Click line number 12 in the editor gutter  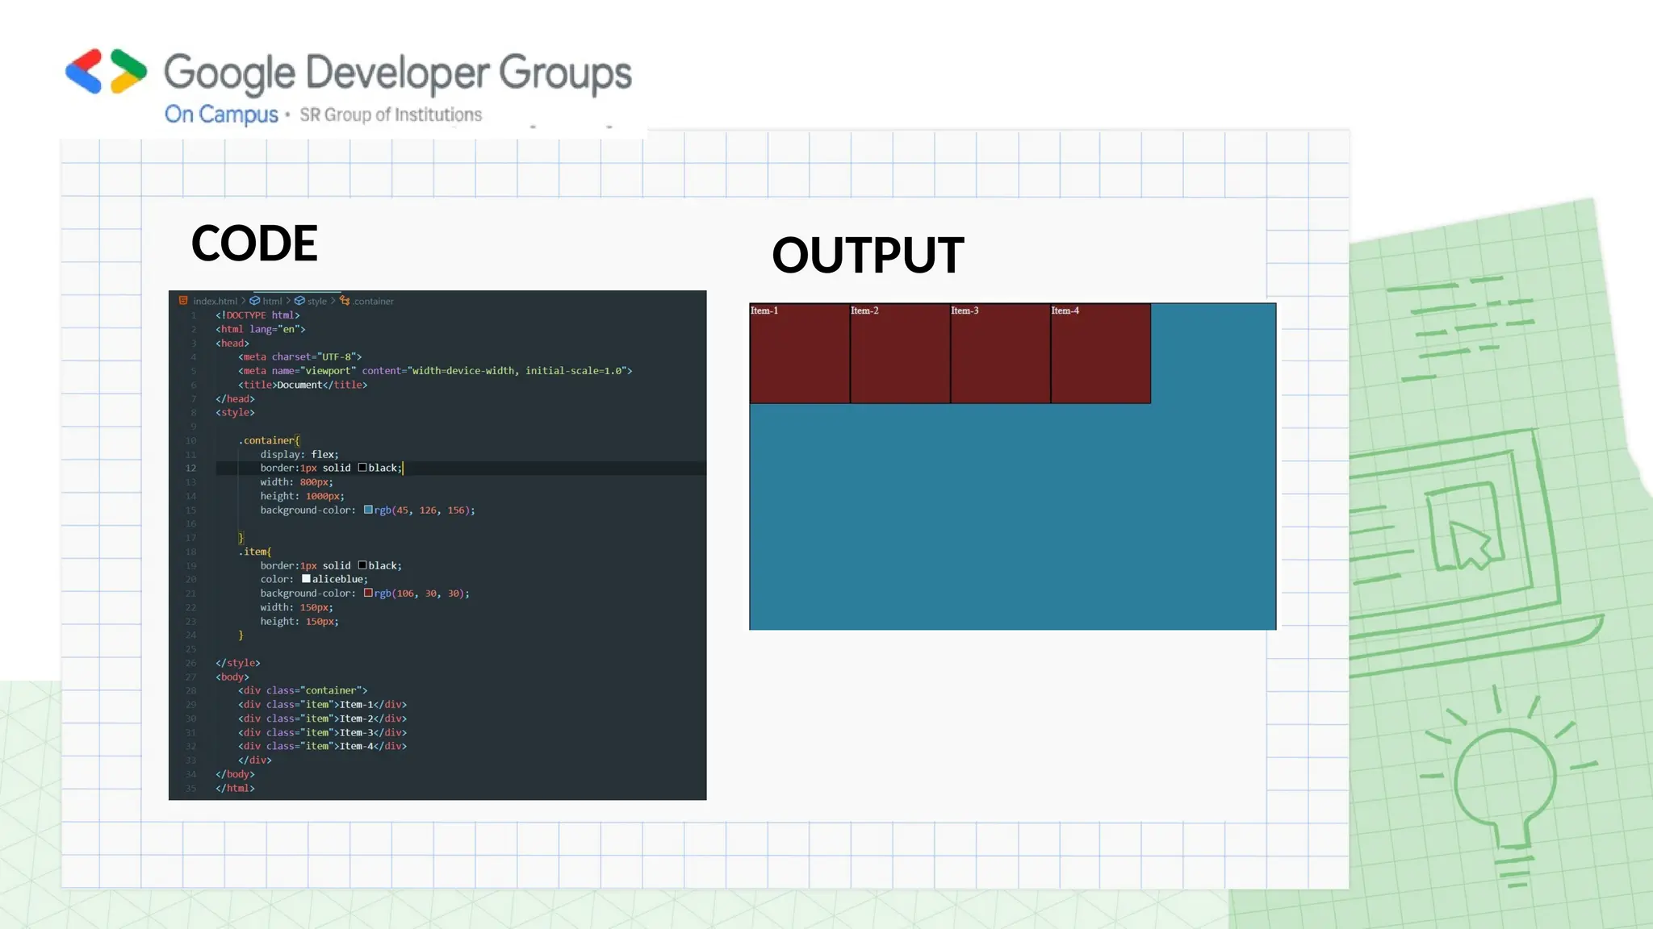click(190, 469)
